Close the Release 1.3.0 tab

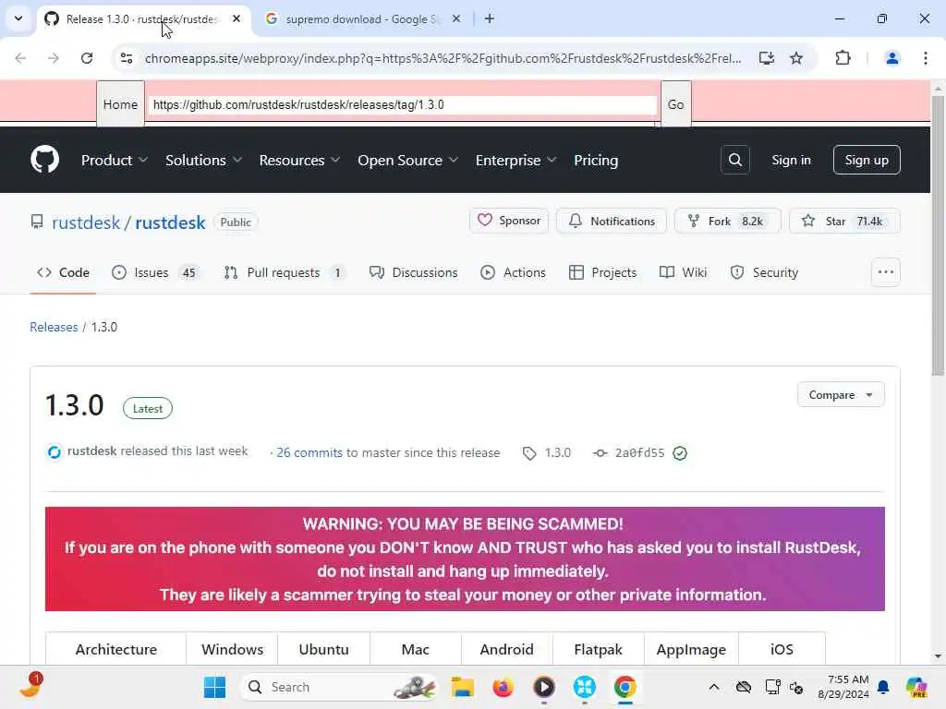(x=236, y=18)
